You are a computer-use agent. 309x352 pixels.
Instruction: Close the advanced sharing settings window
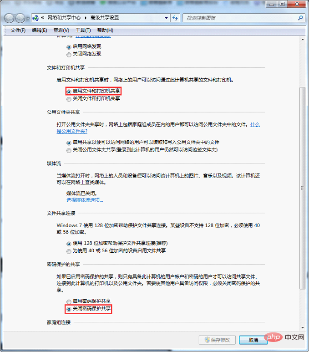pyautogui.click(x=297, y=4)
